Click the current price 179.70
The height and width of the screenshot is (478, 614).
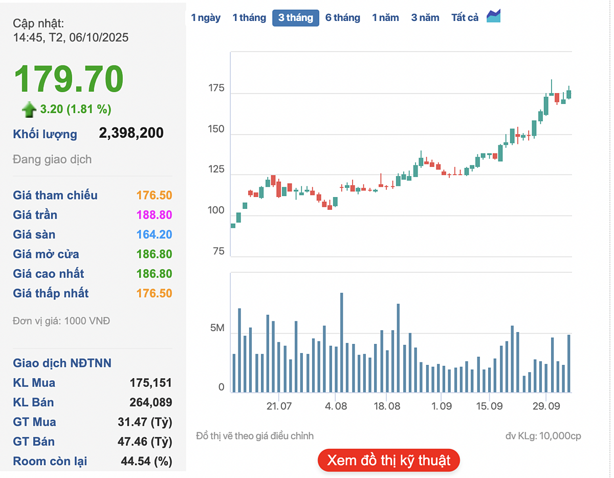tap(69, 79)
